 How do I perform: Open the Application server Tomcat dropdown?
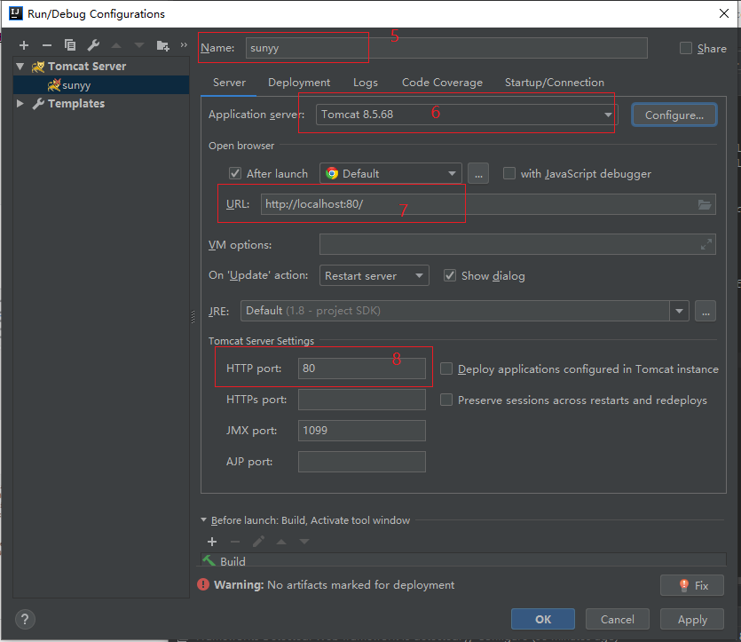click(x=608, y=115)
